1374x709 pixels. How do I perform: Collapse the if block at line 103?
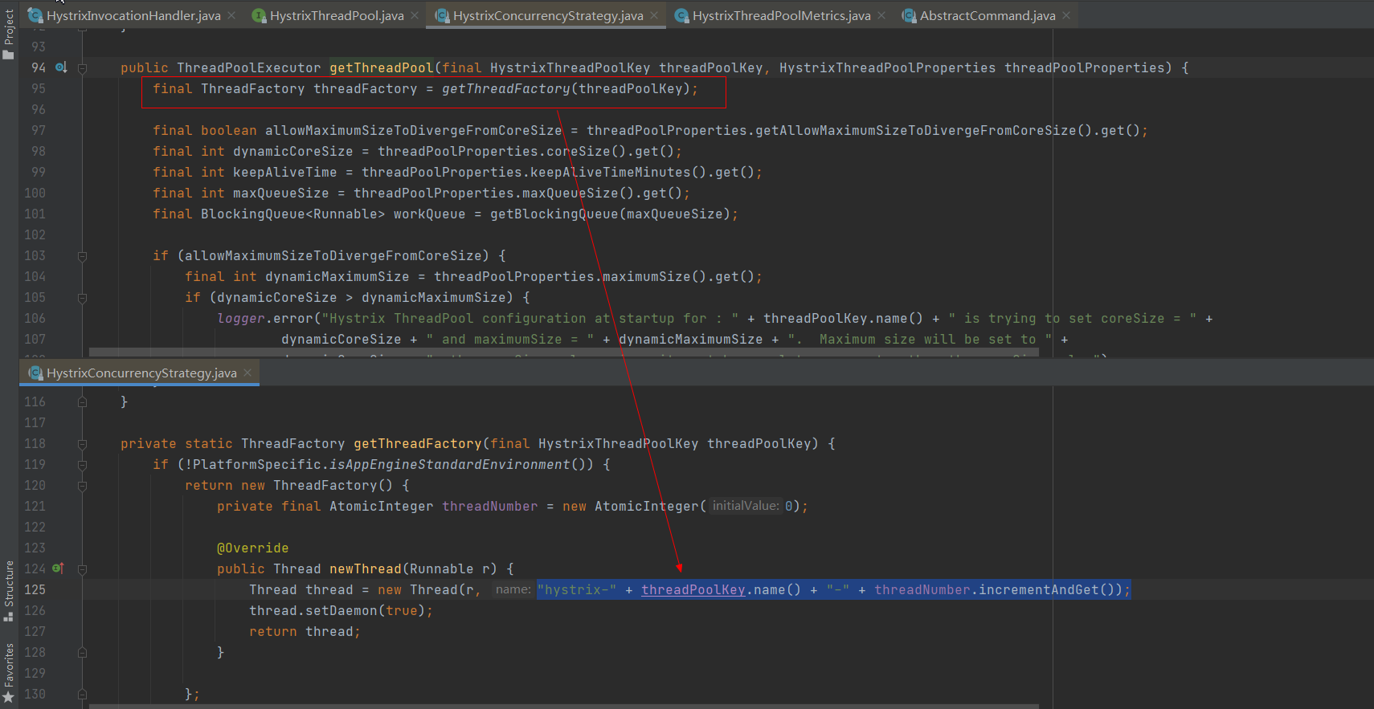click(x=82, y=256)
